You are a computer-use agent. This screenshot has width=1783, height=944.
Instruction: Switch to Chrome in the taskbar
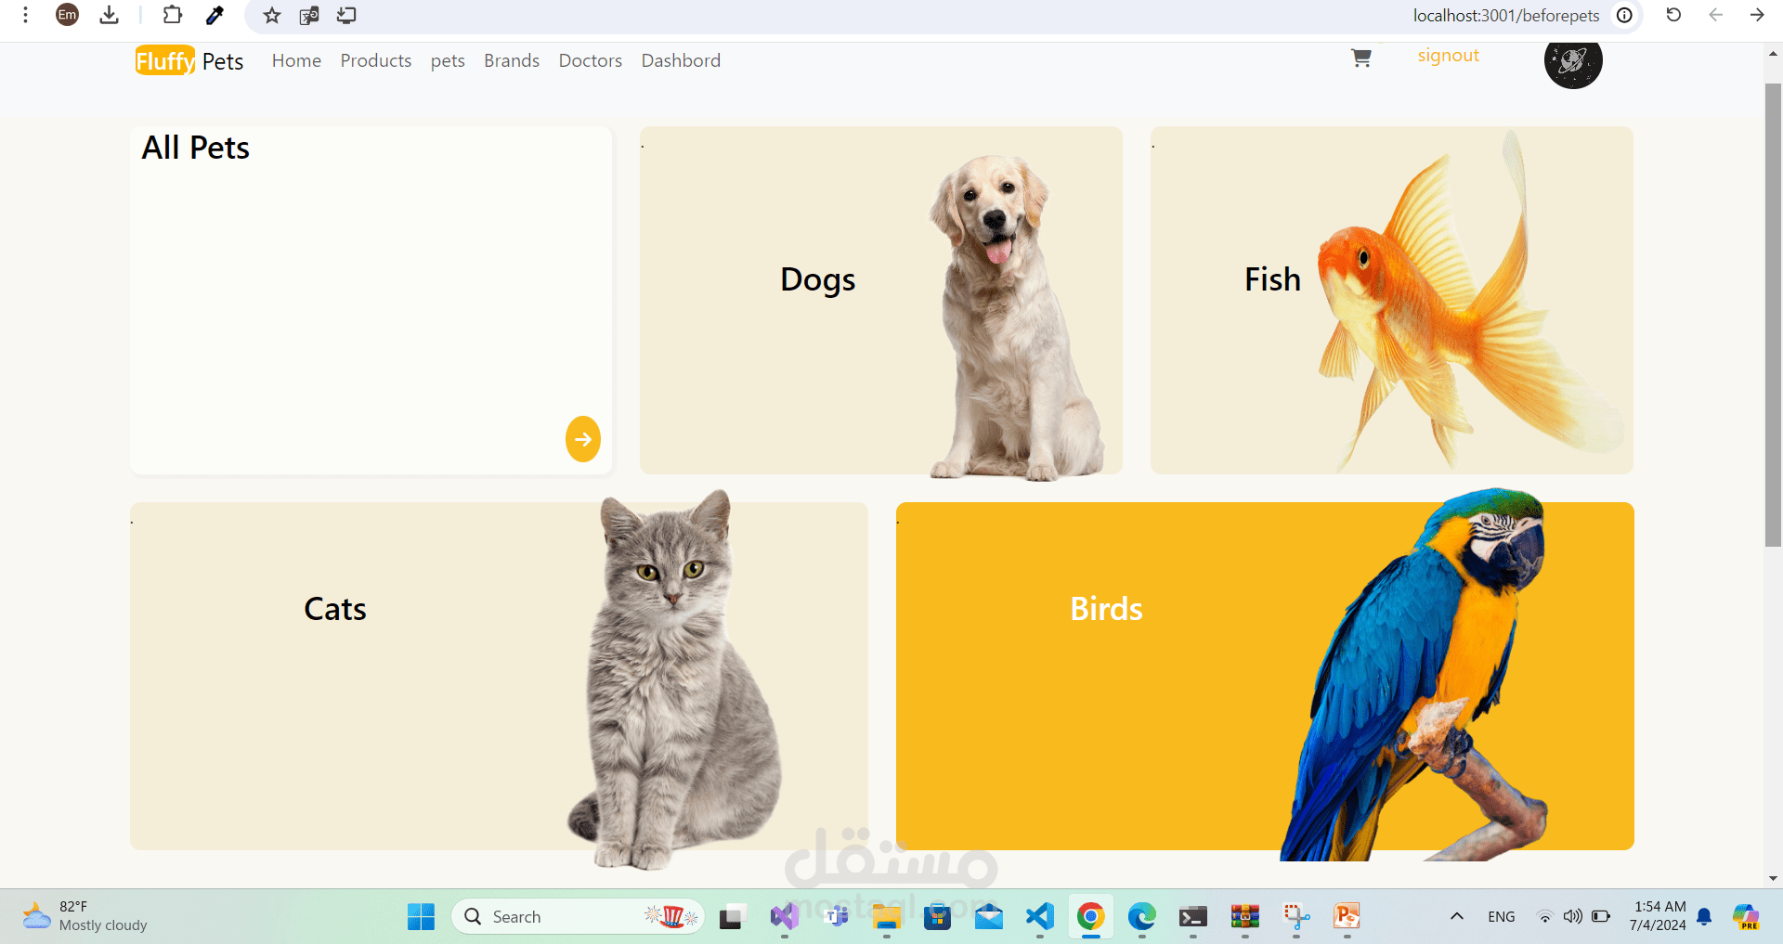pos(1091,917)
